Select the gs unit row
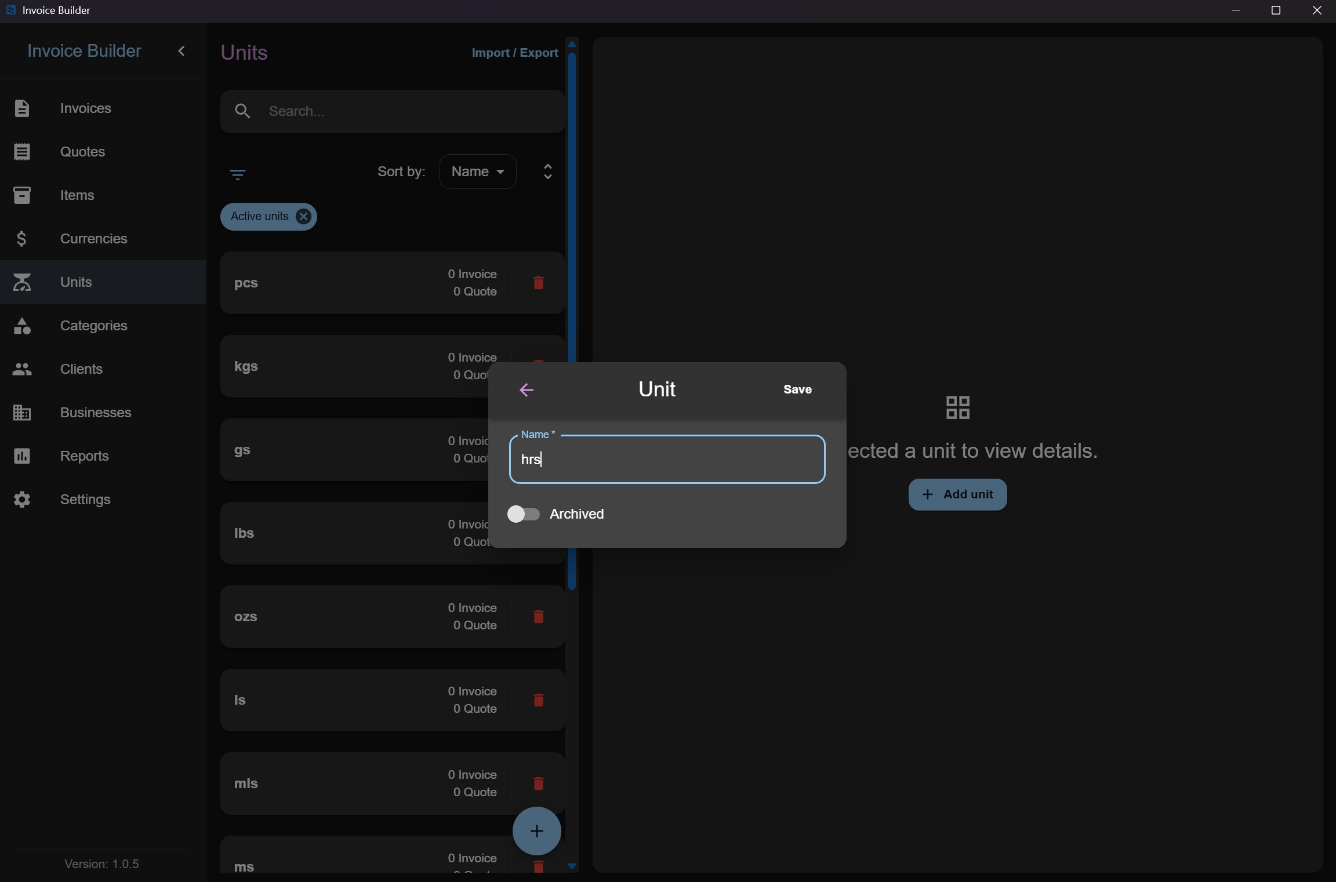Viewport: 1336px width, 882px height. click(354, 450)
